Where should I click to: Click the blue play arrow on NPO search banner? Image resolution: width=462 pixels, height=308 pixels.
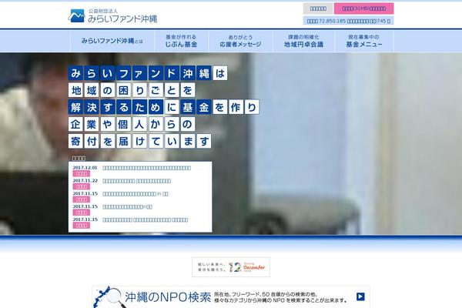pyautogui.click(x=360, y=296)
